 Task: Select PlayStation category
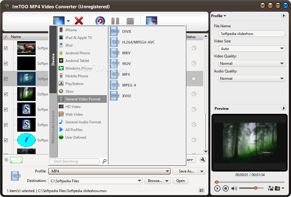click(x=82, y=84)
